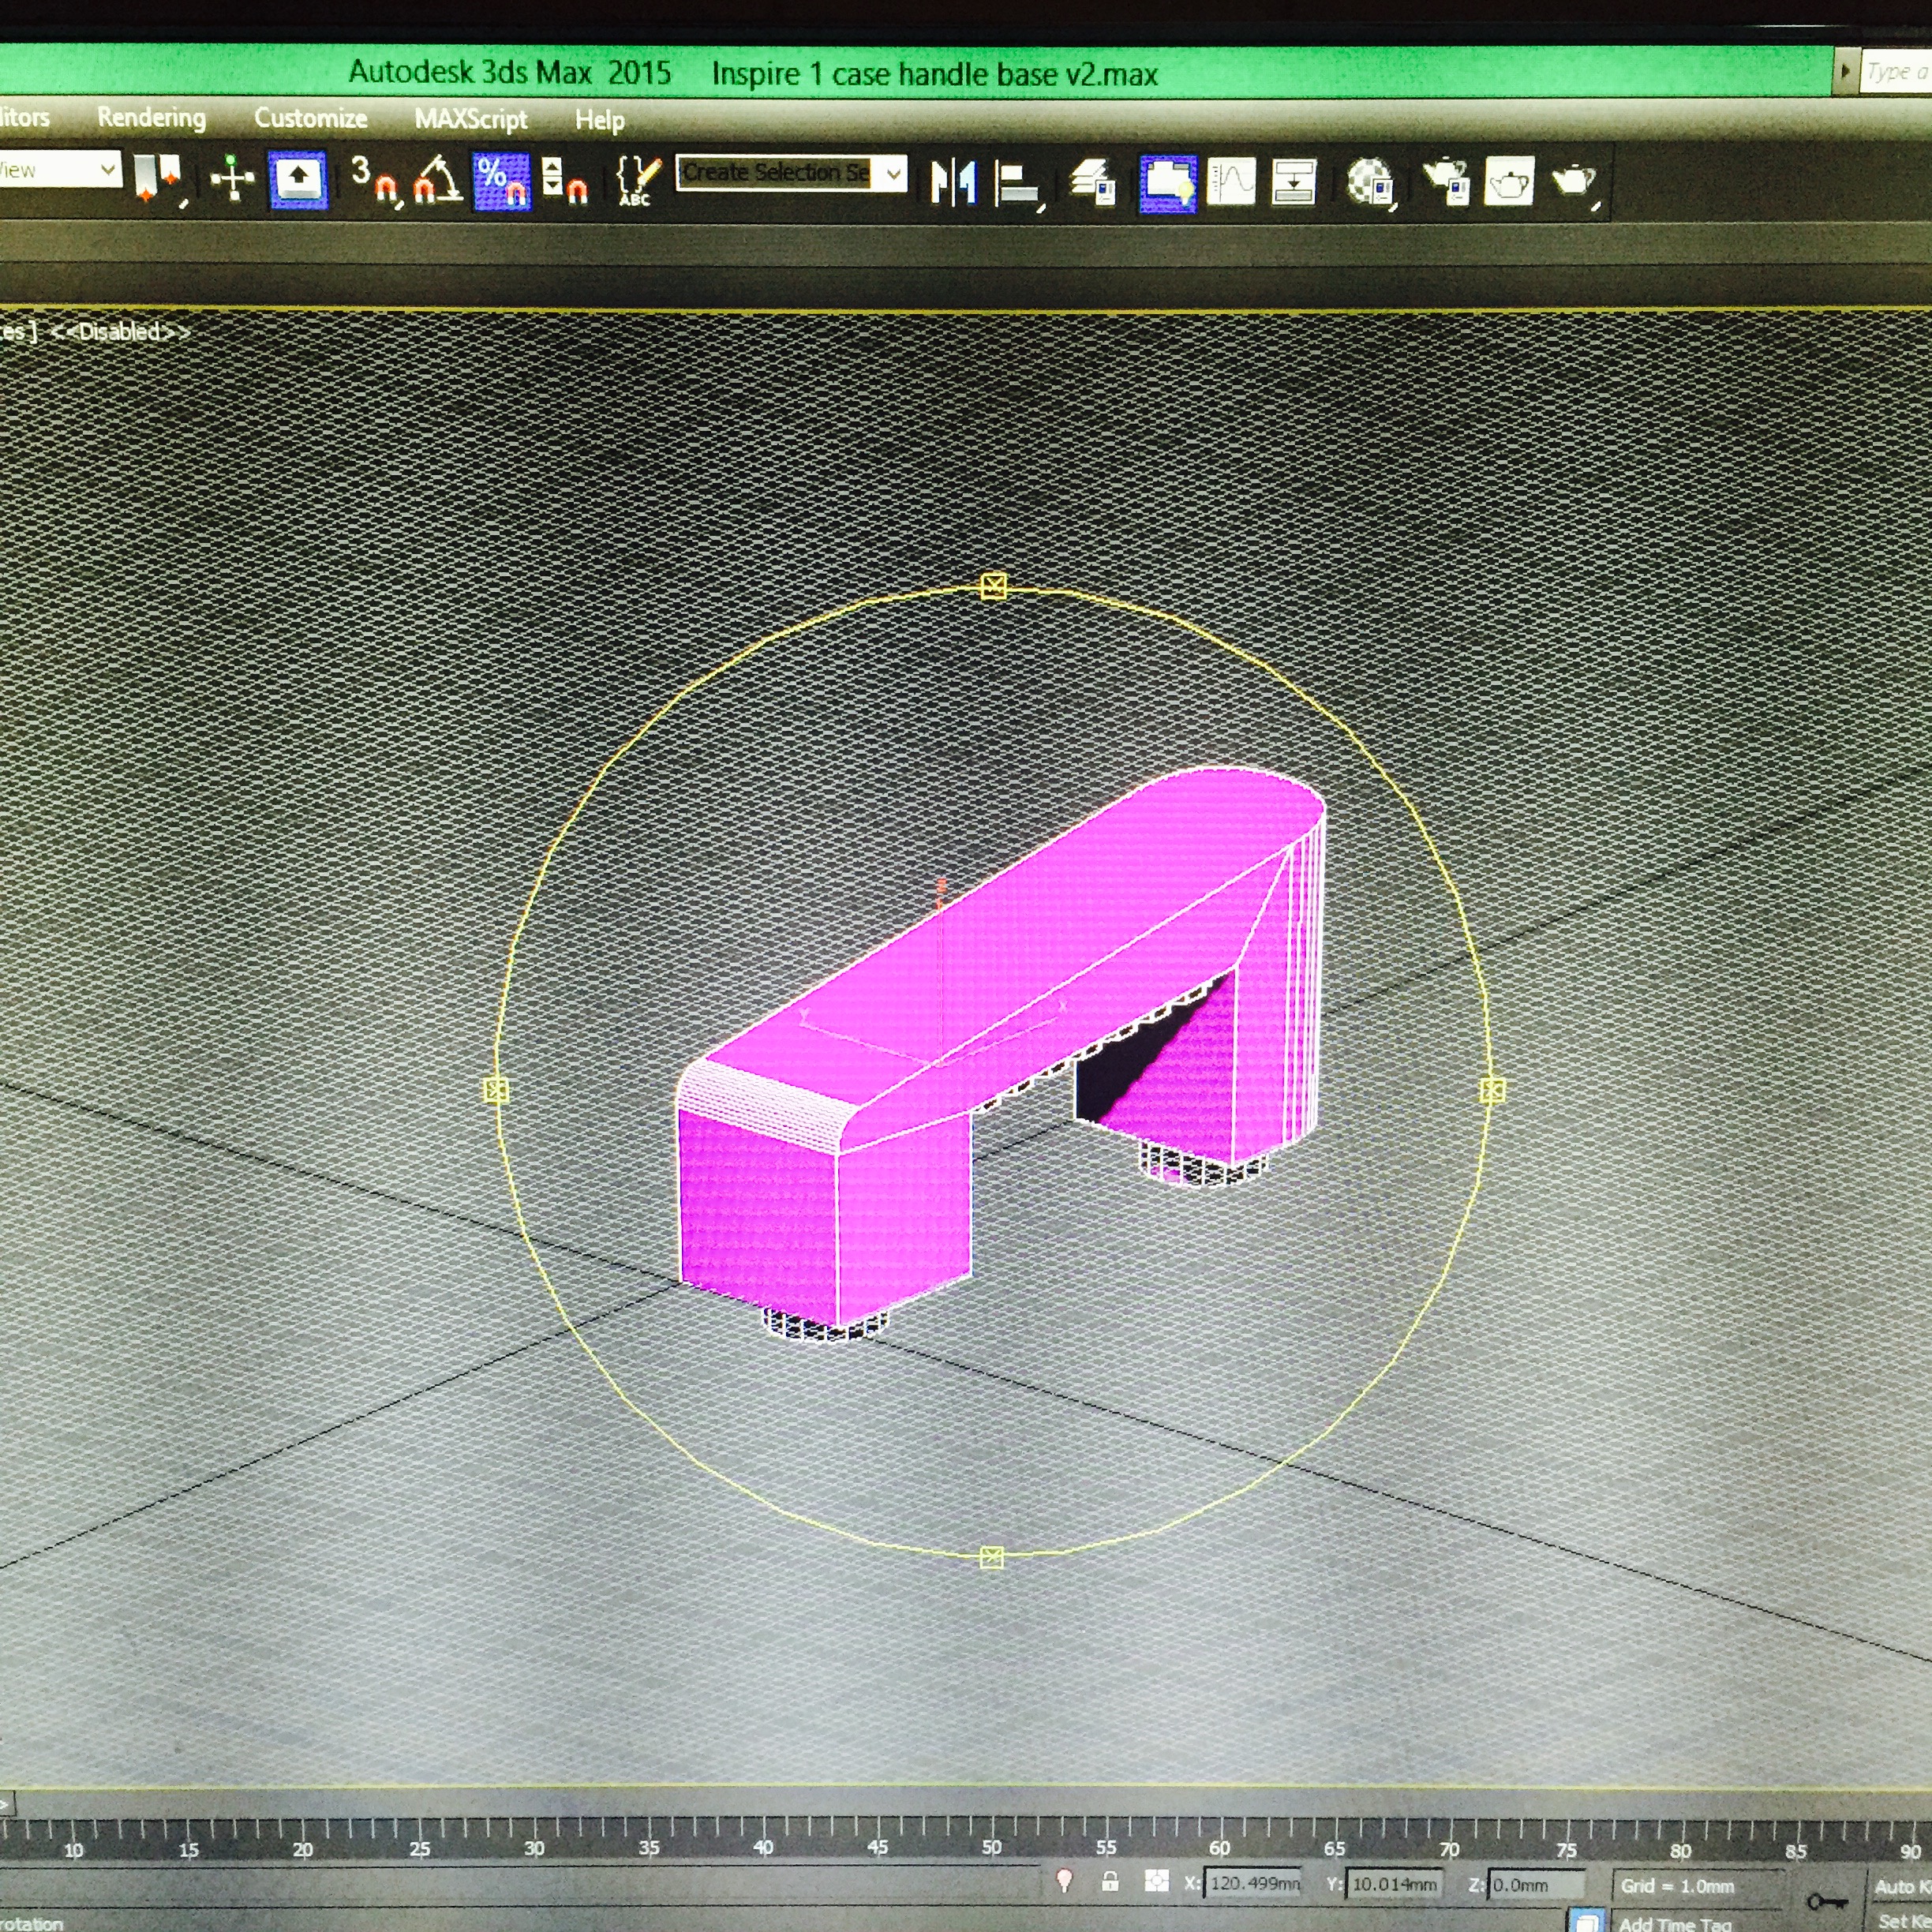Toggle the Selection Lock padlock

tap(1110, 1881)
